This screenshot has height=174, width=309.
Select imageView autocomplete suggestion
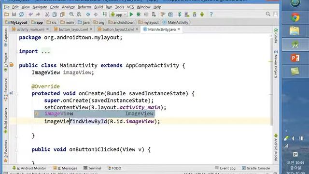coord(95,114)
